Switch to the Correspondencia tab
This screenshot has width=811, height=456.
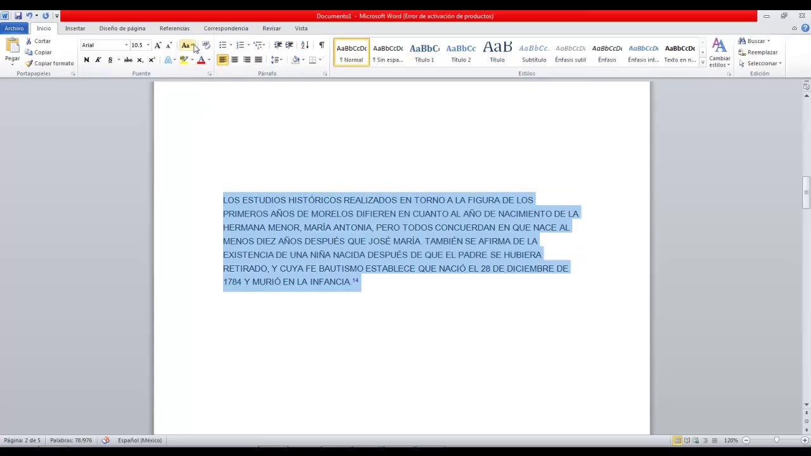click(226, 28)
